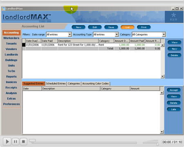
Task: Open Workorders in the sidebar
Action: [x=11, y=38]
